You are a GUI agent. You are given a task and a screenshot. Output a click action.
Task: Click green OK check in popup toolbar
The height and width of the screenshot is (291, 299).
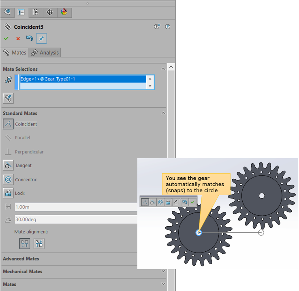[x=192, y=202]
